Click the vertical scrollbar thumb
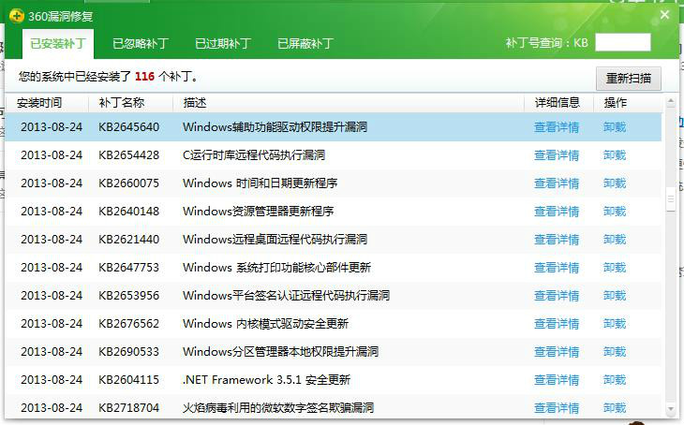Image resolution: width=684 pixels, height=425 pixels. point(671,198)
